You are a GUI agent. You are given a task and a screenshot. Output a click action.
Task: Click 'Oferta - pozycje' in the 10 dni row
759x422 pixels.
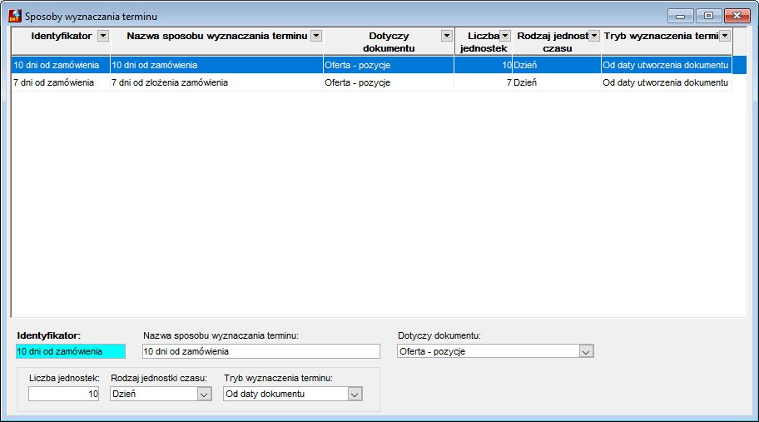click(389, 65)
